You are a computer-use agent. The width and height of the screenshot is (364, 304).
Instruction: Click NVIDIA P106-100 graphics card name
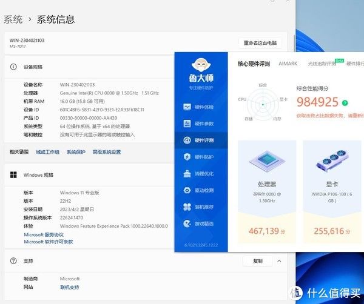(x=332, y=197)
